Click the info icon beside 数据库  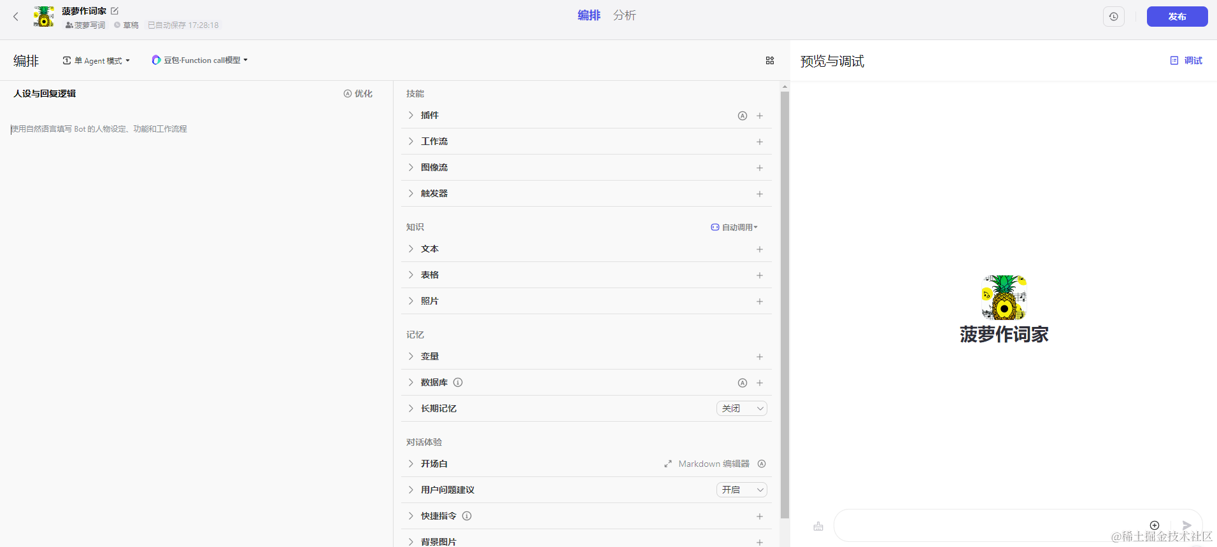coord(458,382)
